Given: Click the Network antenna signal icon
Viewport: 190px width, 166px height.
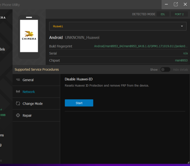Looking at the screenshot, I should pos(18,91).
